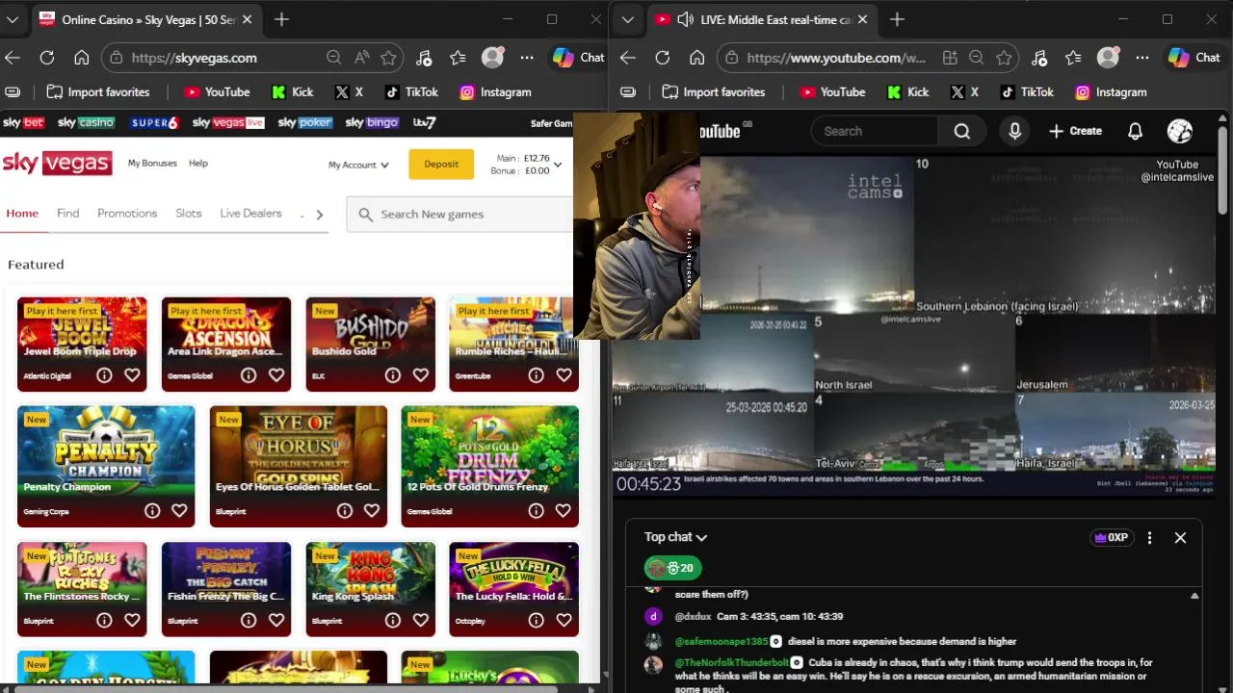Favorite The Flintstones Rocky Riches game
The image size is (1233, 693).
pyautogui.click(x=132, y=621)
